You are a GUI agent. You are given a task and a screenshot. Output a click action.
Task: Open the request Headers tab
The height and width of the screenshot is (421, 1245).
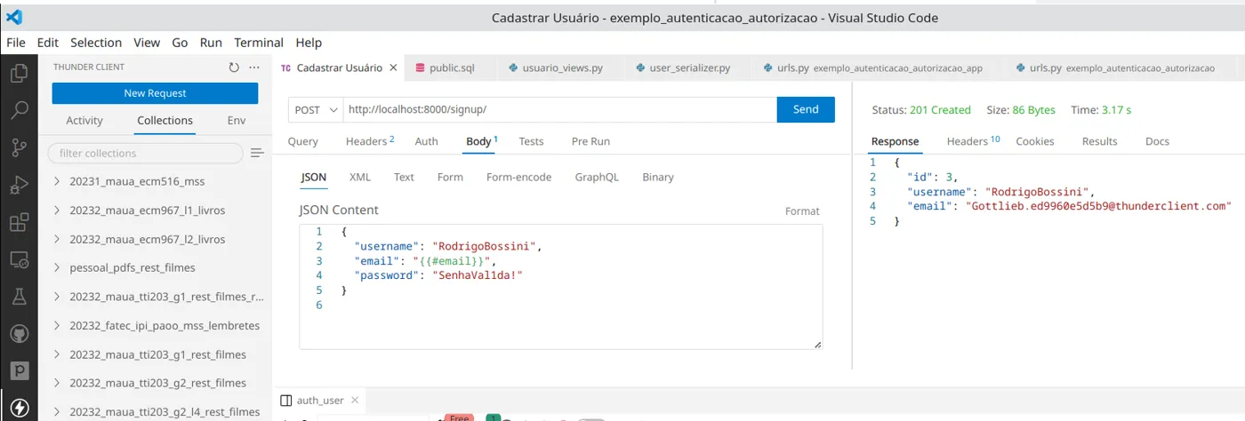click(369, 141)
